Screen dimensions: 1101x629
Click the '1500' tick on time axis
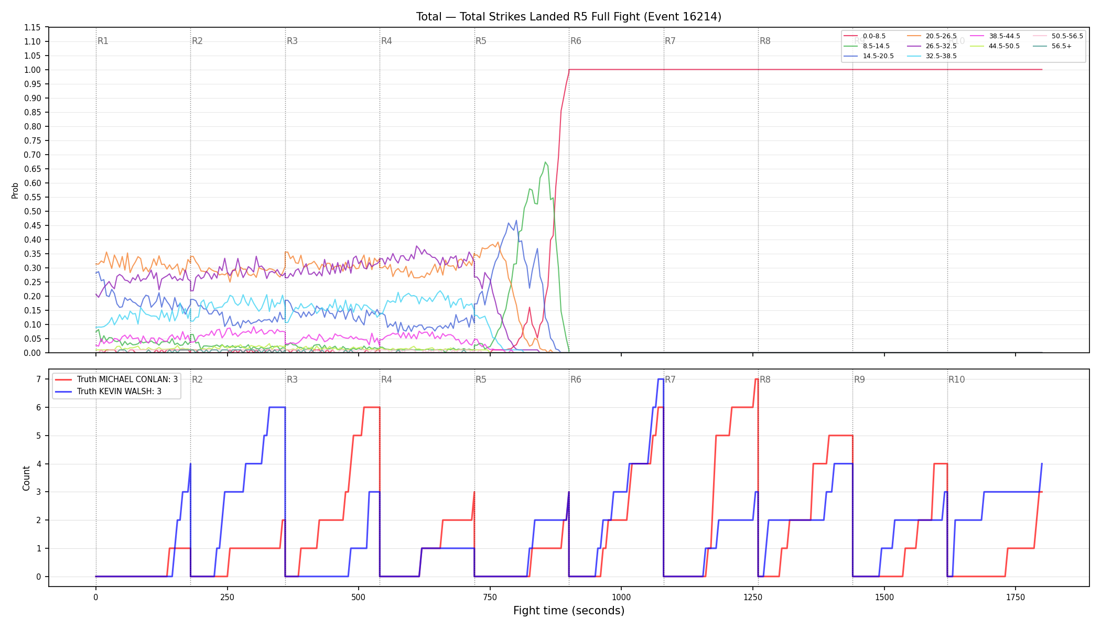click(x=884, y=597)
